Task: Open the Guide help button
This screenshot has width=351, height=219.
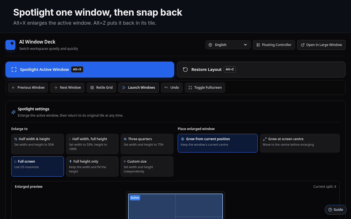Action: tap(336, 210)
